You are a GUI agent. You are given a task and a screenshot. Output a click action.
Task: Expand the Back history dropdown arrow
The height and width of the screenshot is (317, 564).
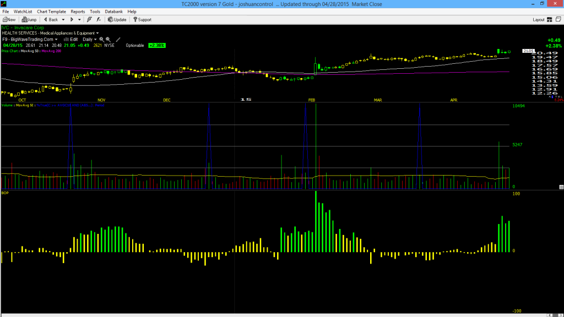(x=63, y=20)
